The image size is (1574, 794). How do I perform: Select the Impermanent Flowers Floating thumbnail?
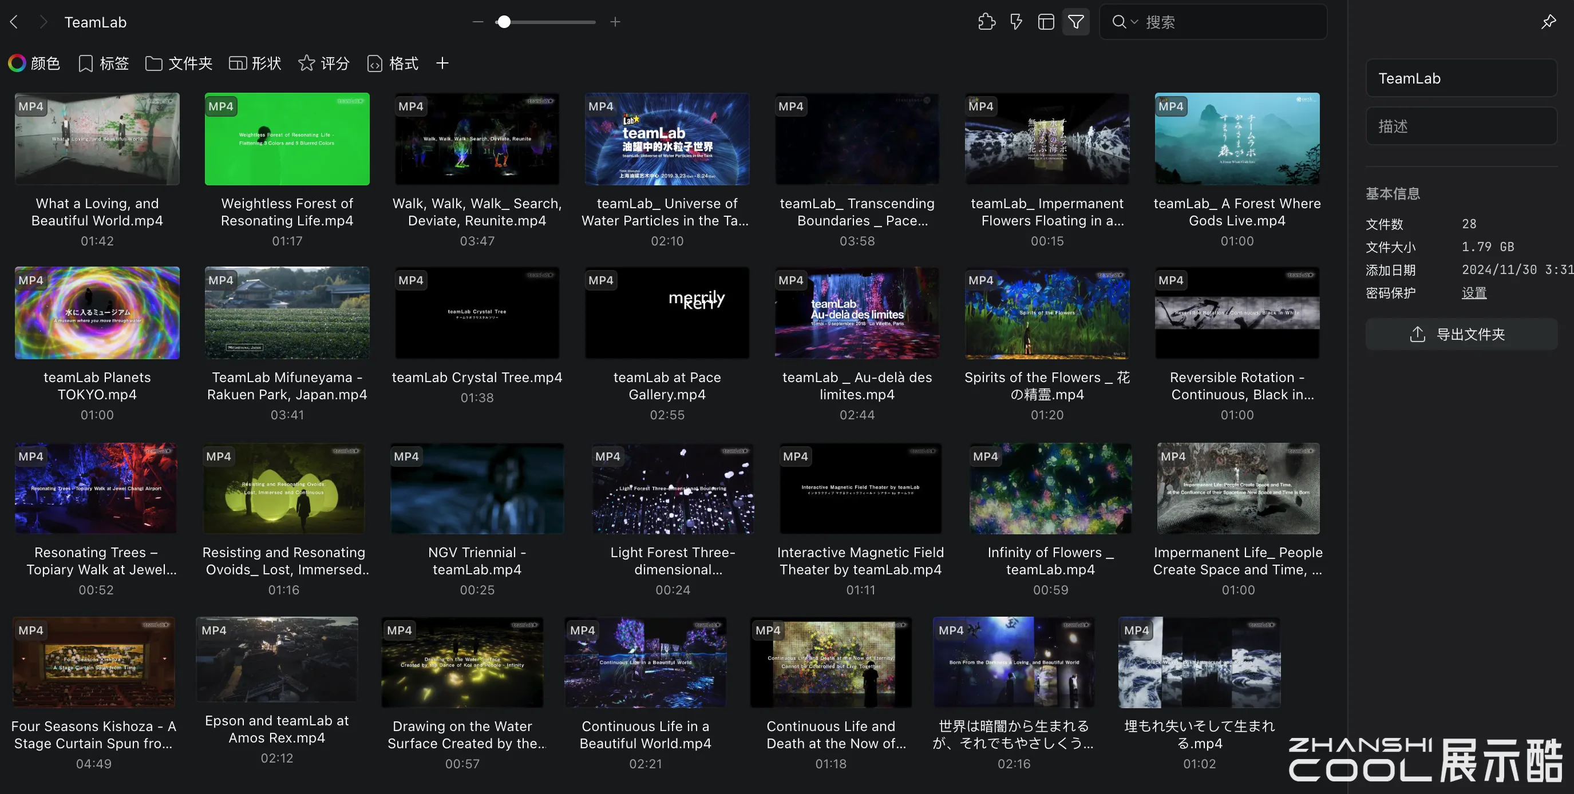tap(1047, 138)
